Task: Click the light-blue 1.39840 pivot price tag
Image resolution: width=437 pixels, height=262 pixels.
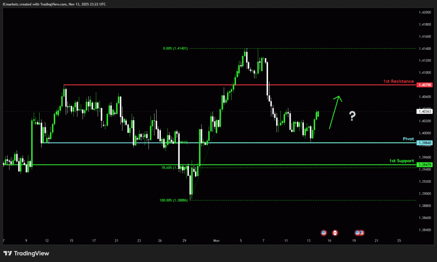Action: point(425,143)
